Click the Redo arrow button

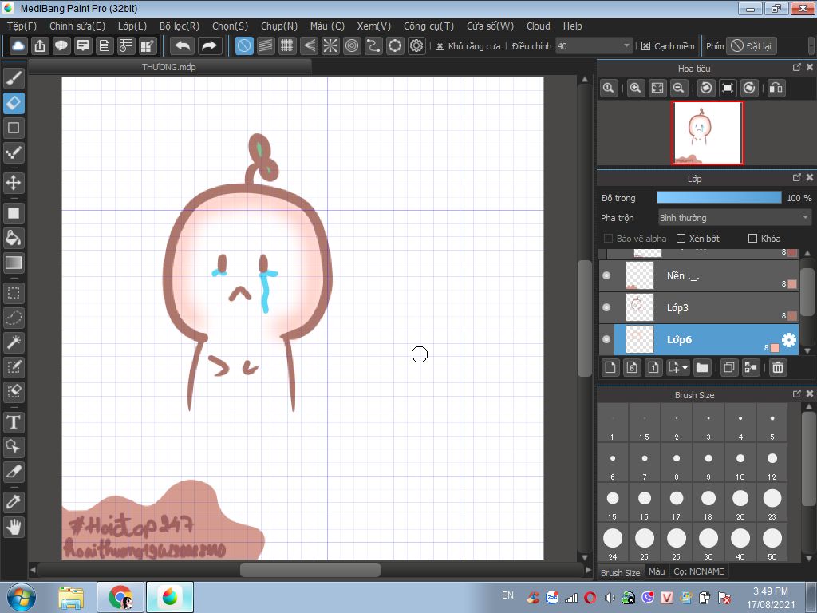(210, 45)
